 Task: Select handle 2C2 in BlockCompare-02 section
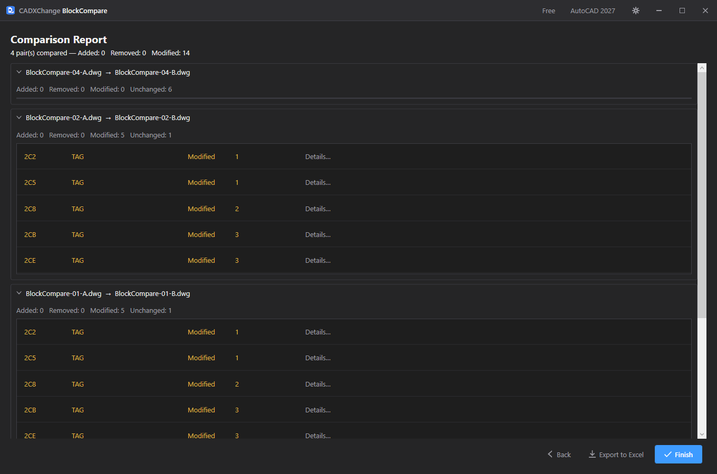coord(30,156)
